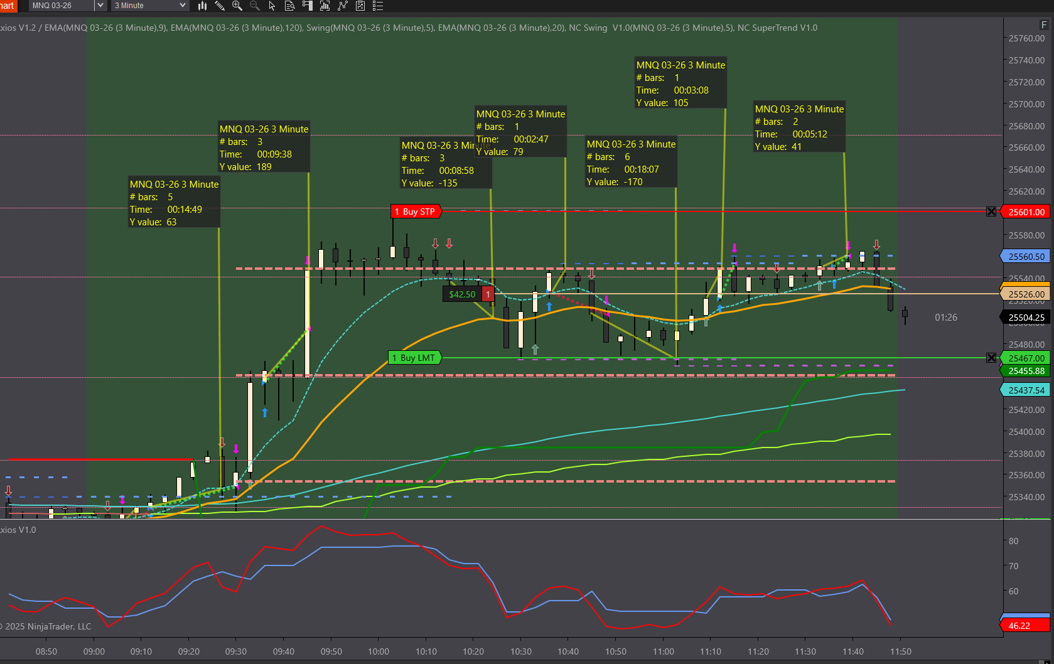
Task: Select the Buy STP order label
Action: [x=417, y=212]
